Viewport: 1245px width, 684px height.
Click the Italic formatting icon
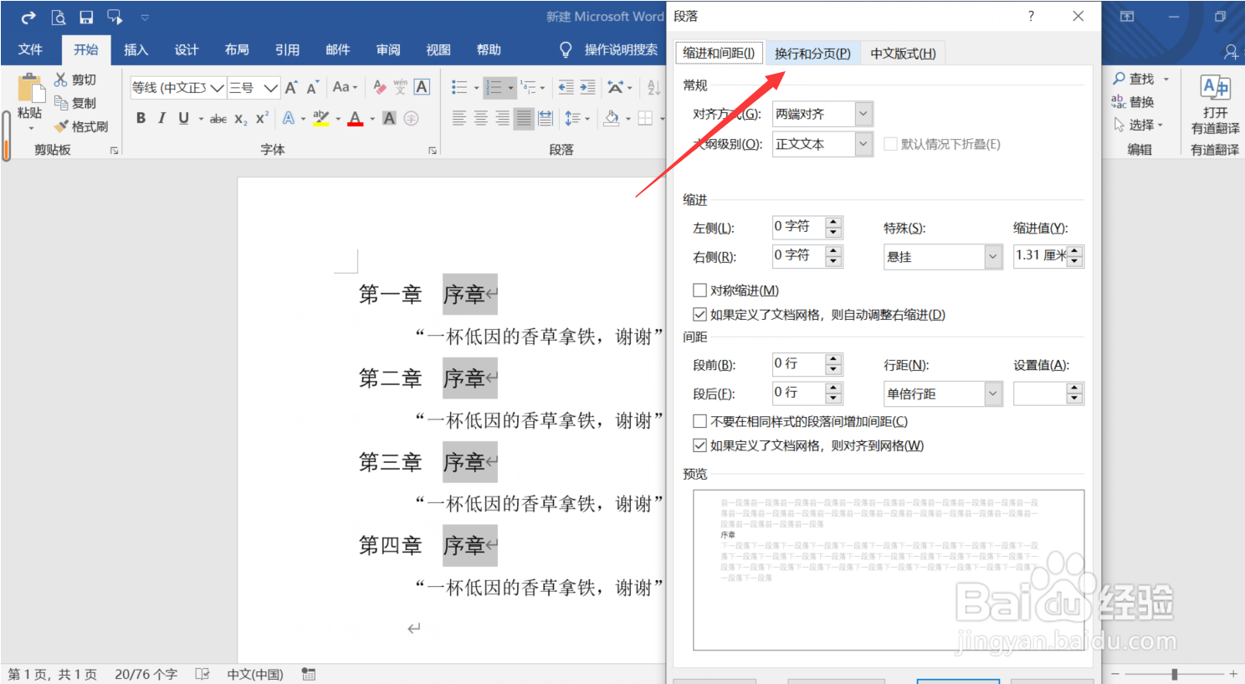pyautogui.click(x=161, y=118)
